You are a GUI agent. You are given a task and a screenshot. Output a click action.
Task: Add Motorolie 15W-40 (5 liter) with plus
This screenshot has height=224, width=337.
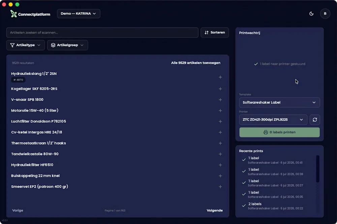pyautogui.click(x=220, y=111)
